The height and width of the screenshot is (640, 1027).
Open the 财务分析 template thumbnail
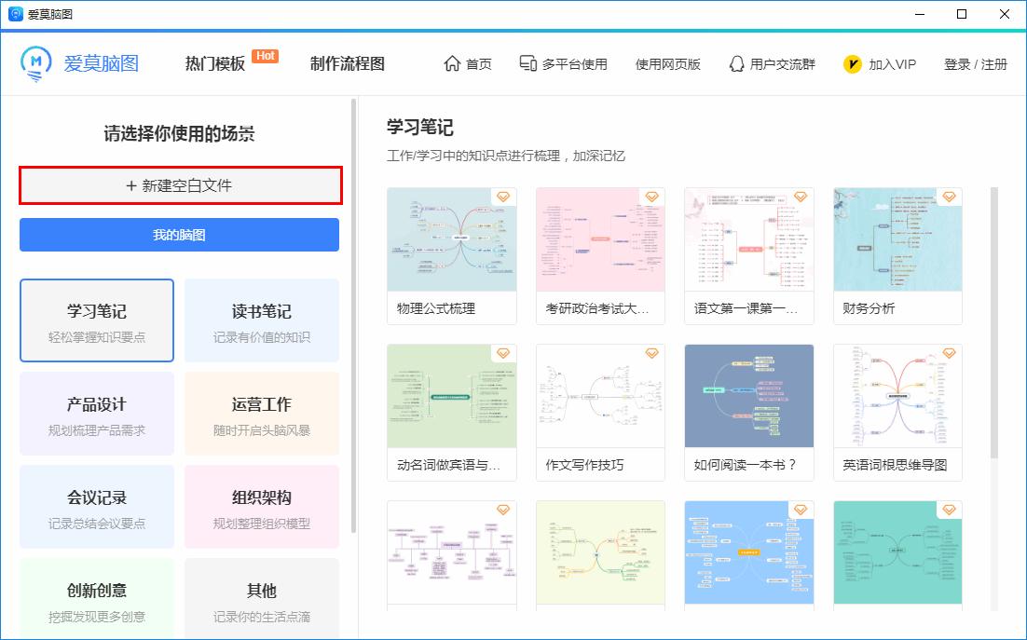(898, 239)
